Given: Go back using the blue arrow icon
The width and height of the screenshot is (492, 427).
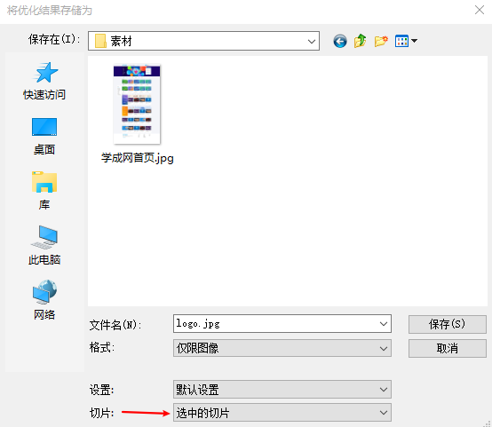Looking at the screenshot, I should (x=340, y=41).
